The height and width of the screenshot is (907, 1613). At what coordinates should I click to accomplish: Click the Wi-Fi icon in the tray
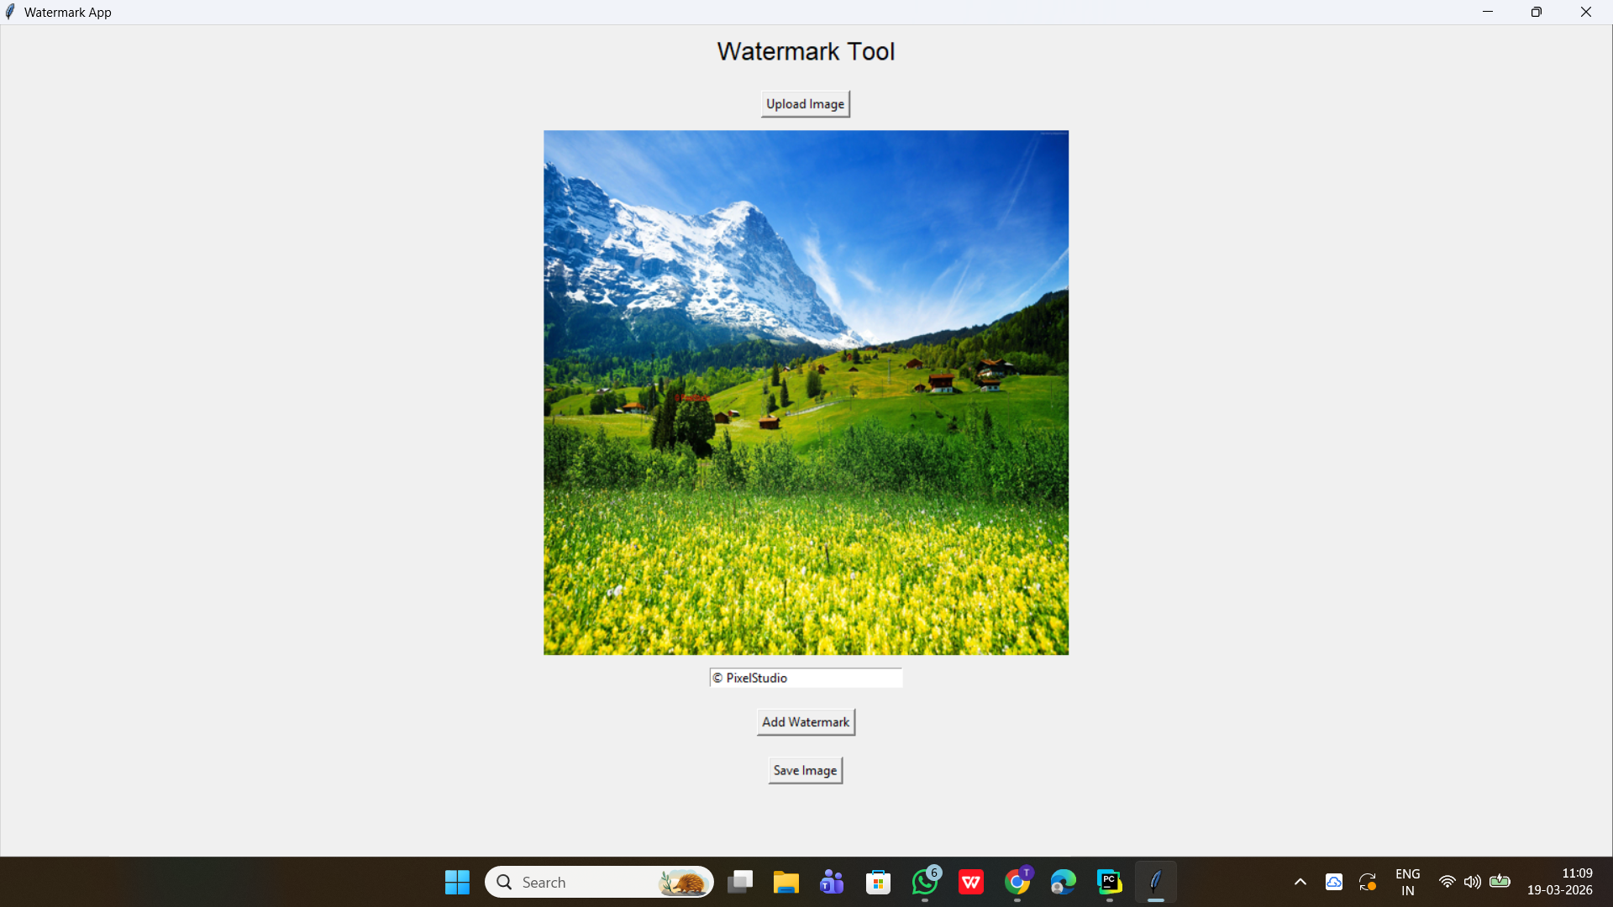point(1447,881)
